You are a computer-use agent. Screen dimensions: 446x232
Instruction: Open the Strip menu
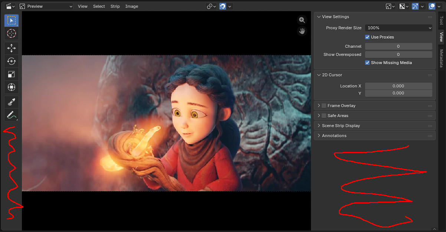(115, 6)
